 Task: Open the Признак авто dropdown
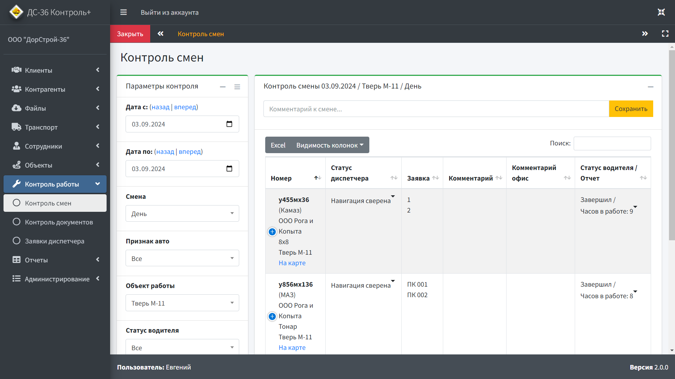click(x=182, y=258)
